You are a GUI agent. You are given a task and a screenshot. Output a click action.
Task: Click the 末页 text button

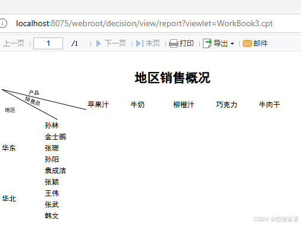point(153,43)
